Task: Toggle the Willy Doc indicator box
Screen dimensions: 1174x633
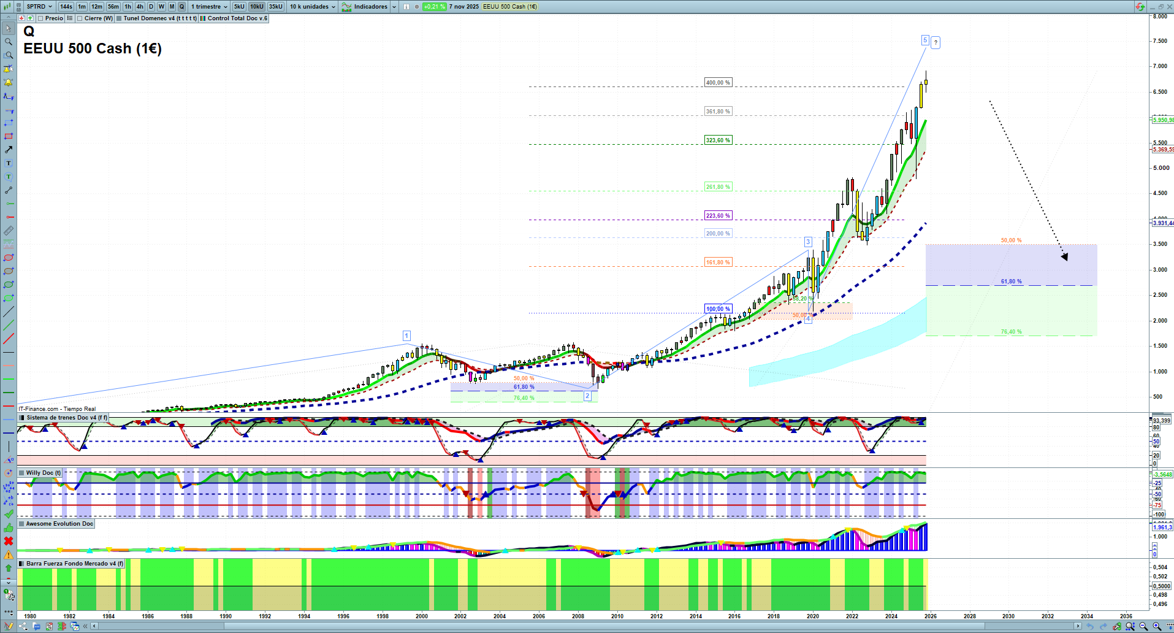Action: pyautogui.click(x=22, y=473)
